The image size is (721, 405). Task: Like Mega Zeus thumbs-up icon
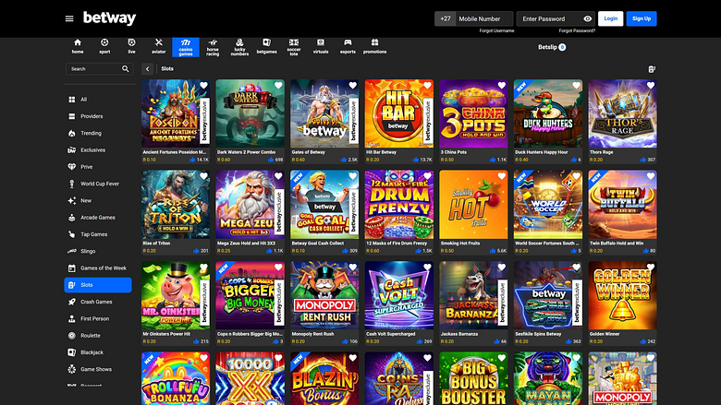click(x=269, y=251)
